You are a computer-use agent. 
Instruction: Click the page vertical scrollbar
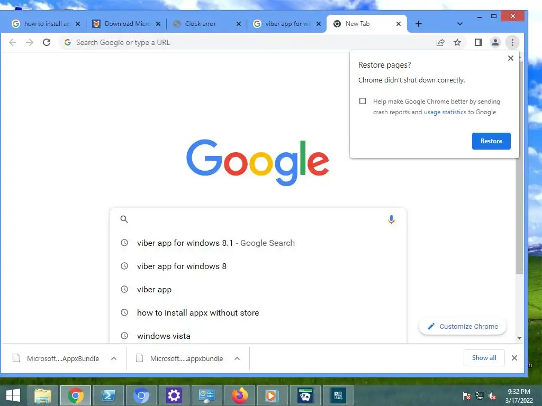pyautogui.click(x=519, y=168)
